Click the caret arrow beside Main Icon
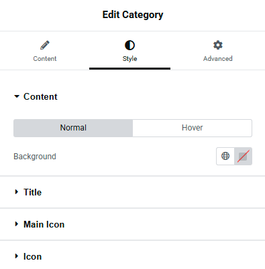 point(17,224)
